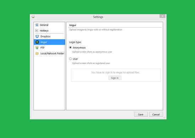Switch to Dropbox settings page

49,36
